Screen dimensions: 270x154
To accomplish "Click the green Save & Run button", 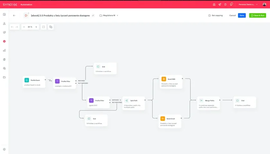I will [x=257, y=15].
